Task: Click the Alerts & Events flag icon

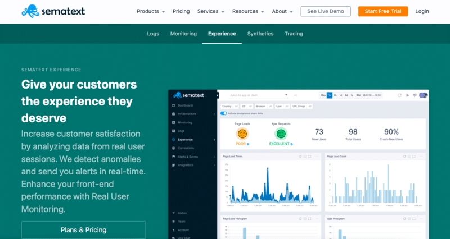Action: [173, 157]
